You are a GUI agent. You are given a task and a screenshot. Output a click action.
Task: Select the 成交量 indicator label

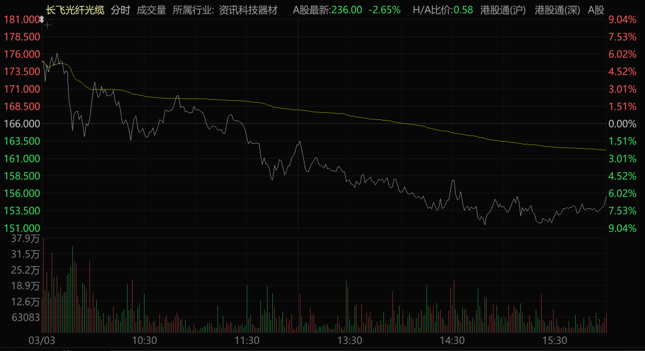pyautogui.click(x=151, y=10)
